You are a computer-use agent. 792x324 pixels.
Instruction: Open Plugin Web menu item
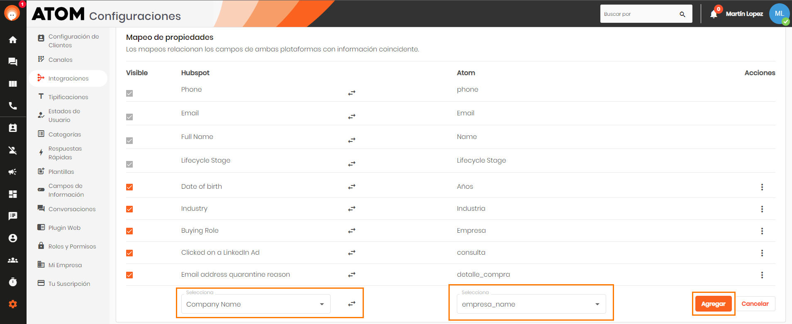click(68, 228)
